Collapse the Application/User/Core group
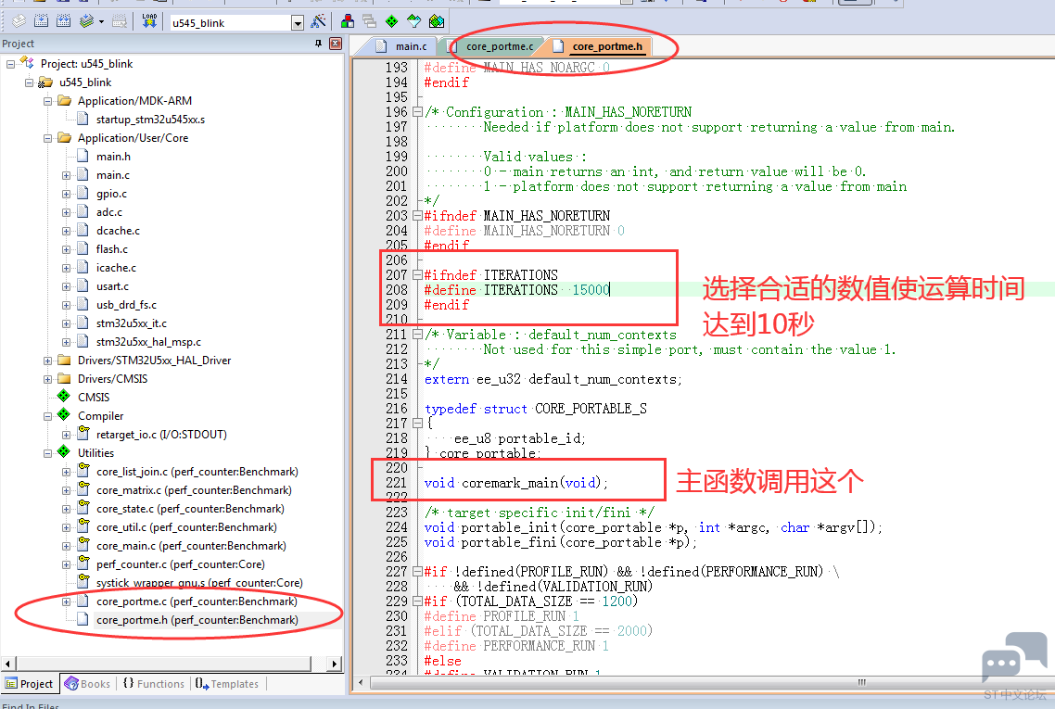Viewport: 1055px width, 709px height. point(48,138)
